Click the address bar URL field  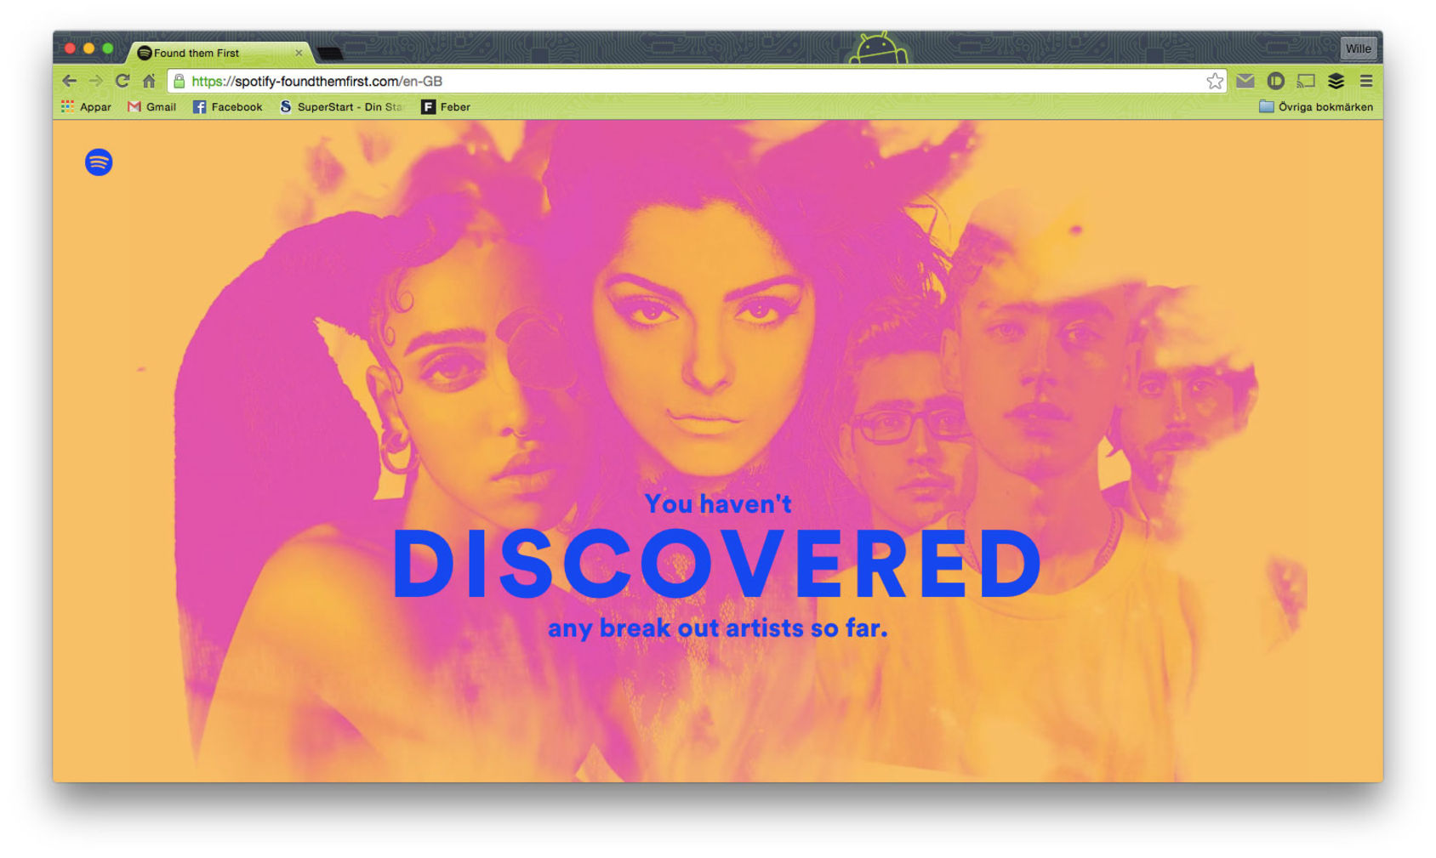(x=696, y=81)
